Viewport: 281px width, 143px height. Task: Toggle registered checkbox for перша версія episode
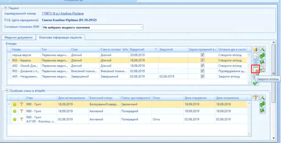[x=203, y=55]
